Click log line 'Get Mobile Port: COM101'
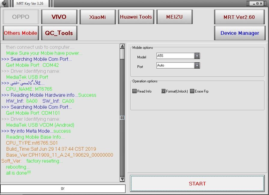This screenshot has width=269, height=195. coord(33,113)
